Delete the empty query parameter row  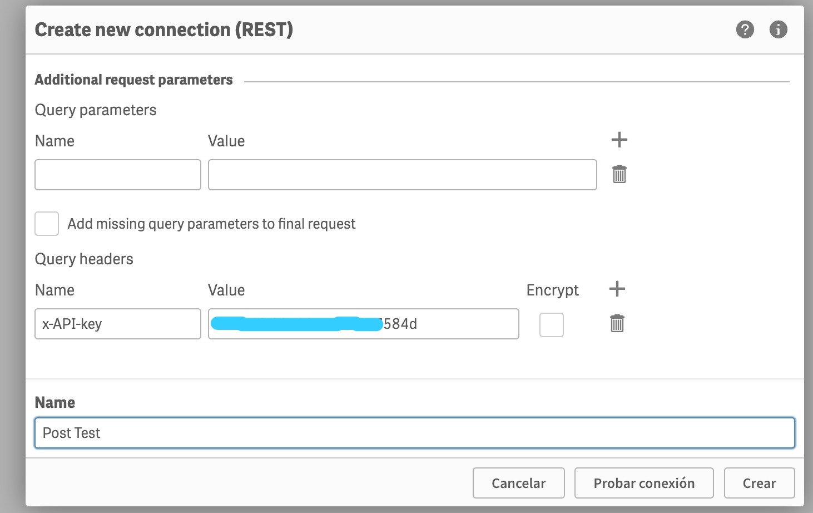tap(619, 174)
